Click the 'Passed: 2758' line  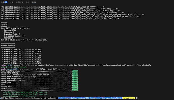tap(9, 30)
